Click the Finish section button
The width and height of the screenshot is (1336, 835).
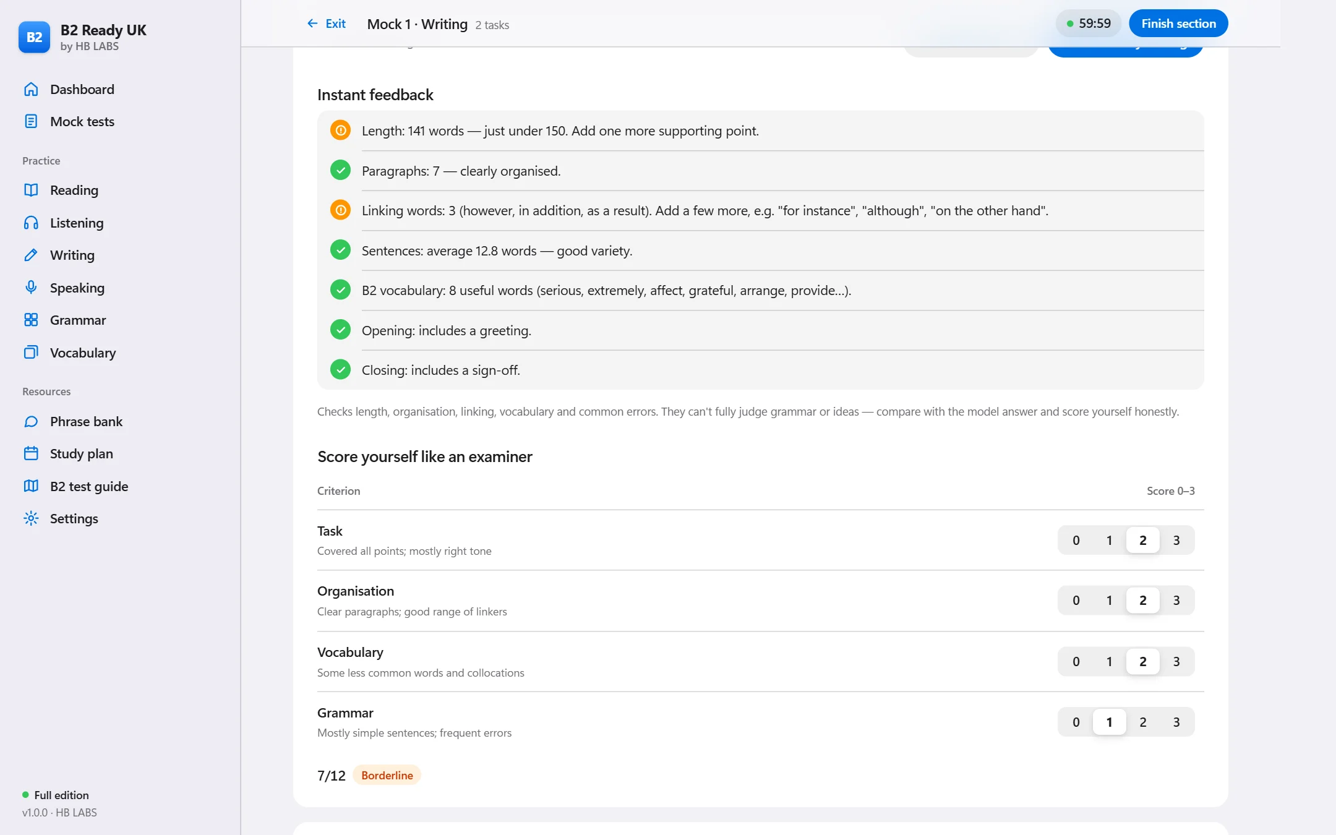pos(1178,24)
